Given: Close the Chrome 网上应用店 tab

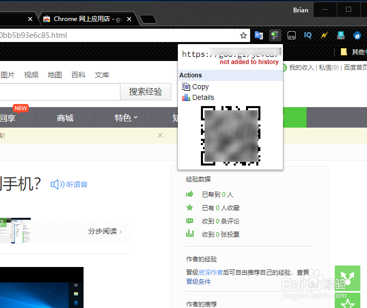Looking at the screenshot, I should (129, 19).
